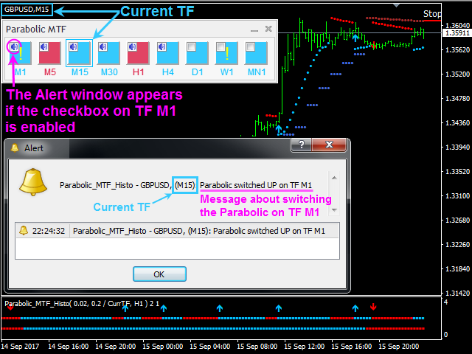Screen dimensions: 472x354
Task: Open help in the Alert dialog
Action: point(302,145)
